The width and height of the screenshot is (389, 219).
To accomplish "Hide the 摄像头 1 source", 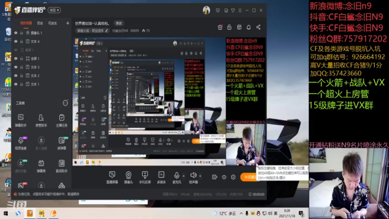I will (16, 33).
